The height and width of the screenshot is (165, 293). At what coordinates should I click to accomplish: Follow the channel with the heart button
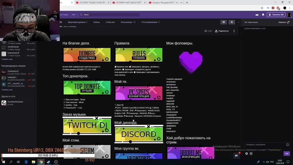[224, 22]
